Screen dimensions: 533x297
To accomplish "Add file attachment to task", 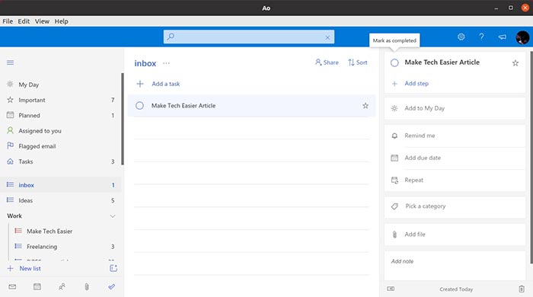I will point(455,235).
